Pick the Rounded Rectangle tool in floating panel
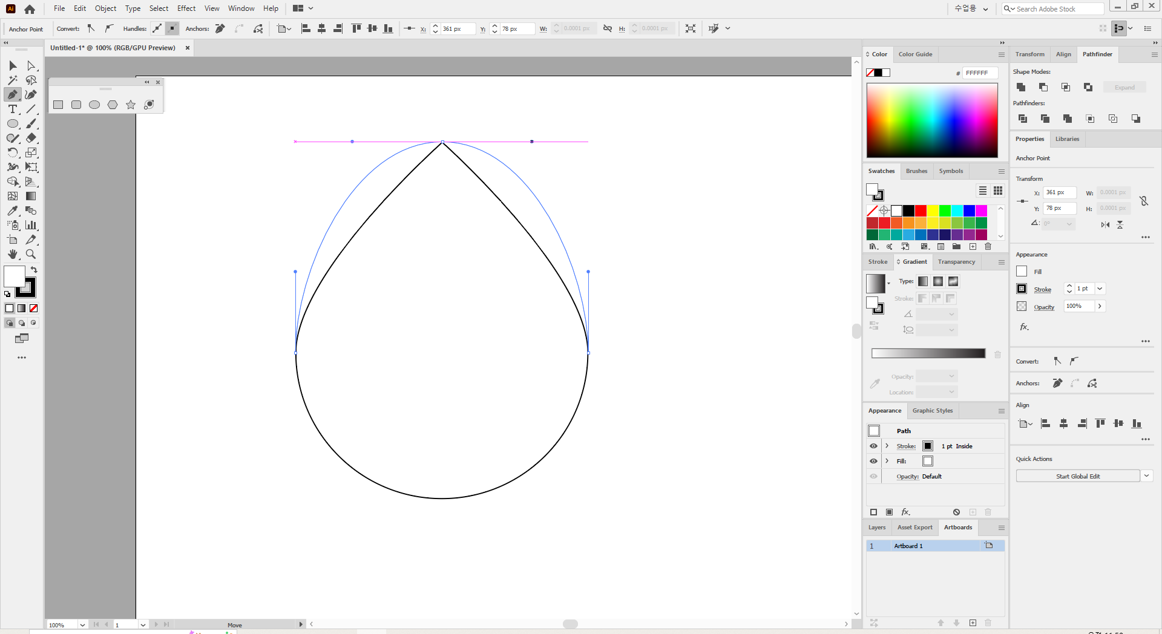Image resolution: width=1162 pixels, height=634 pixels. click(x=76, y=105)
